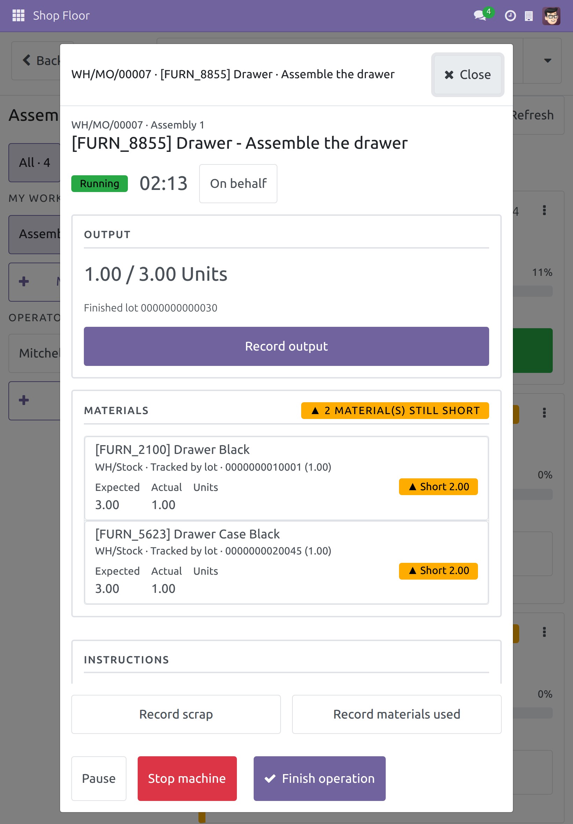Open the user avatar menu
This screenshot has height=824, width=573.
point(551,16)
